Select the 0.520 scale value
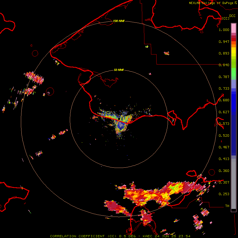238x238 pixels. pyautogui.click(x=224, y=136)
